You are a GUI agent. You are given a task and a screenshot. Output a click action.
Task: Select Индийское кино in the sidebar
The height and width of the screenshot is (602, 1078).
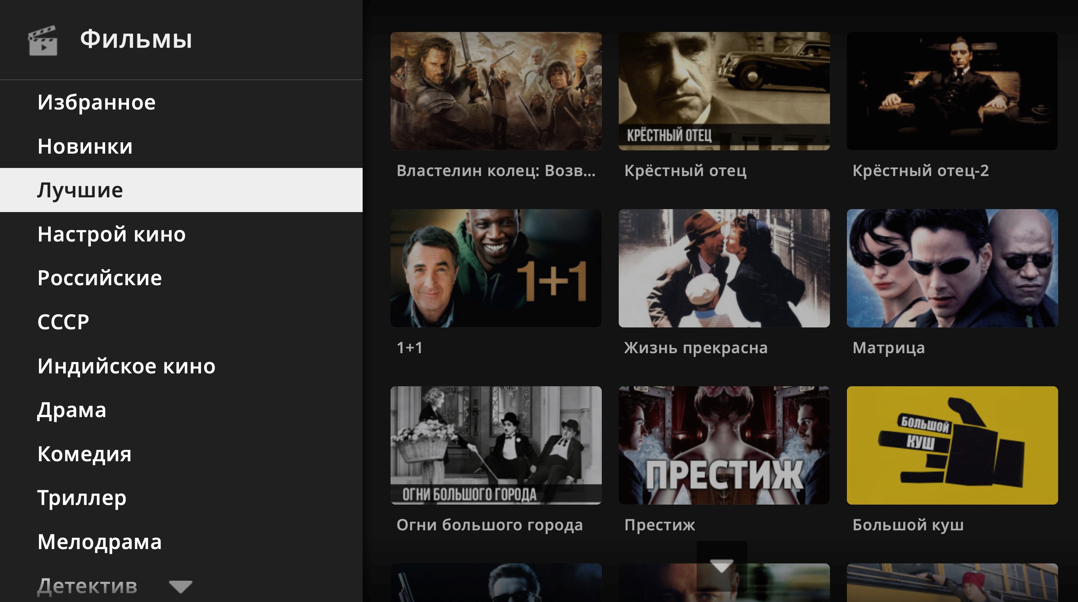pyautogui.click(x=181, y=366)
